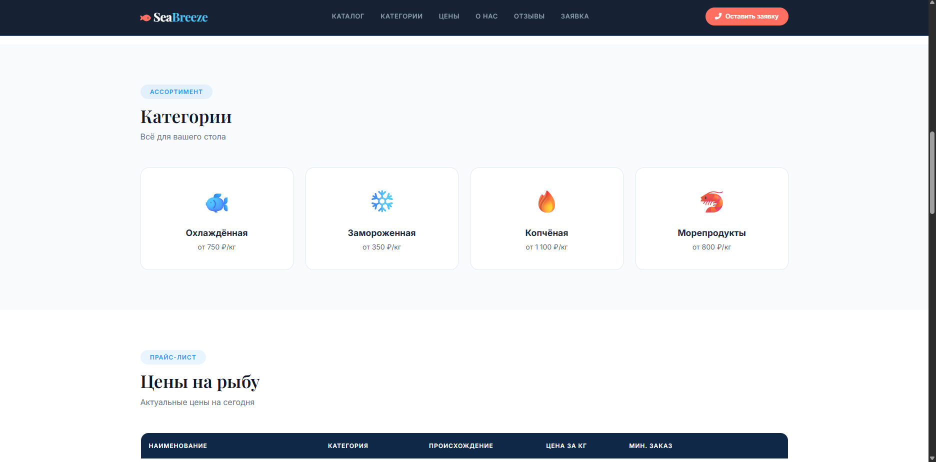Open the КАТАЛОГ navigation item
Screen dimensions: 936x462
(x=348, y=16)
